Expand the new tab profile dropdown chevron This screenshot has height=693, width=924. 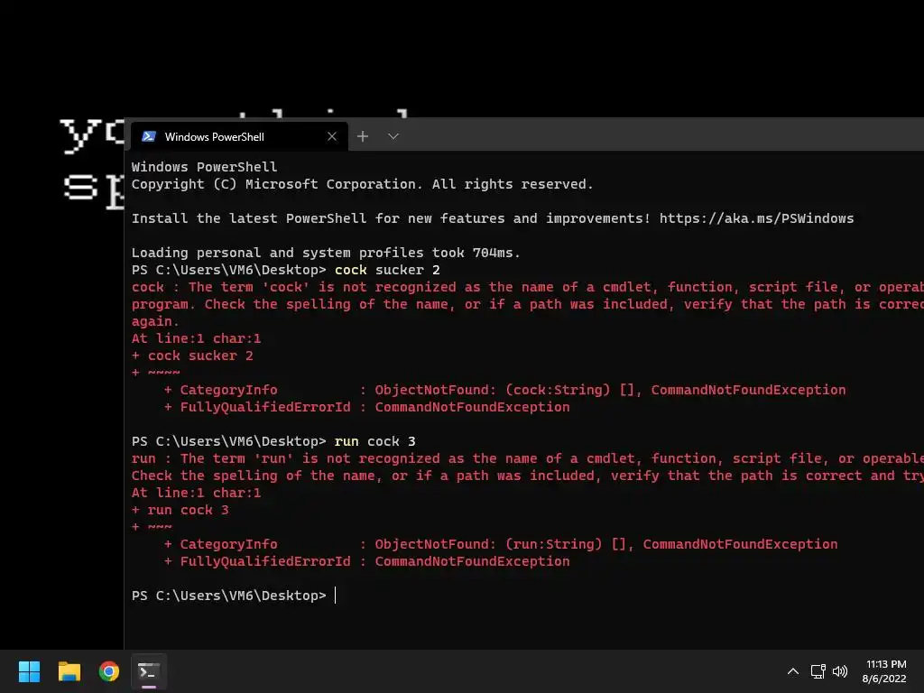[393, 137]
